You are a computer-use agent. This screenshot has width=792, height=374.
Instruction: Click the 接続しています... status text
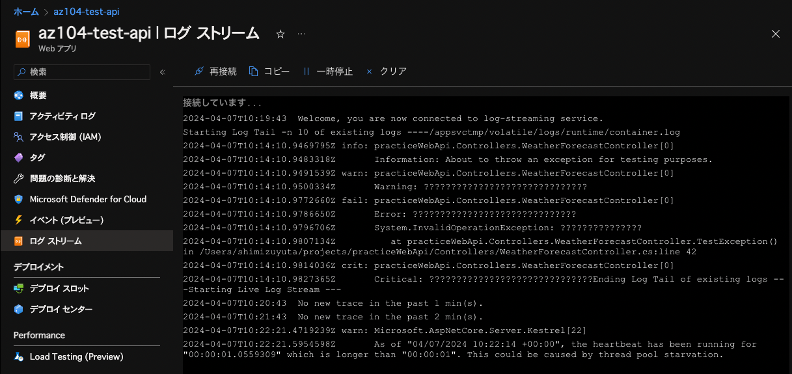point(223,103)
